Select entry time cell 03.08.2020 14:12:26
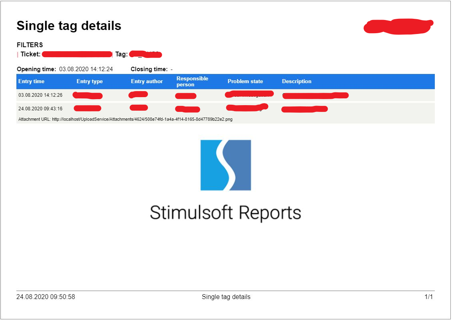This screenshot has height=321, width=452. [x=40, y=95]
